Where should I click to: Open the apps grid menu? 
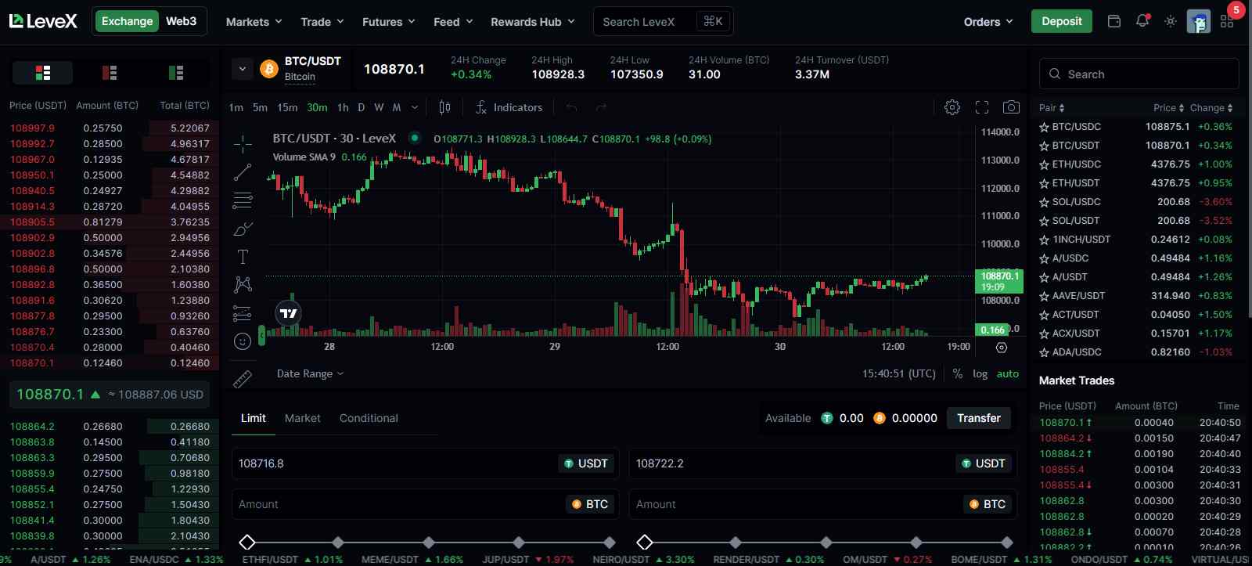[x=1227, y=21]
